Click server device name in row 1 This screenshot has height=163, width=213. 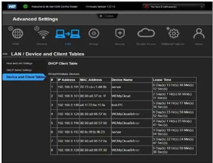(x=116, y=87)
